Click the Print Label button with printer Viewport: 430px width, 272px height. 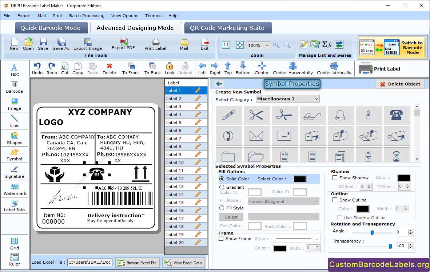(x=379, y=69)
